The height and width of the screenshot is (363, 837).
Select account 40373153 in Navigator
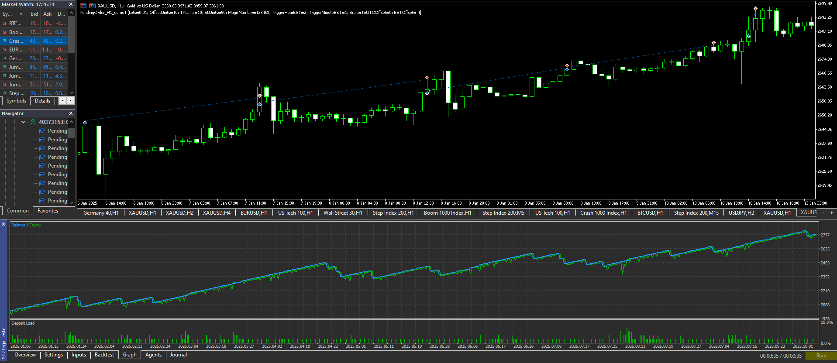click(53, 122)
